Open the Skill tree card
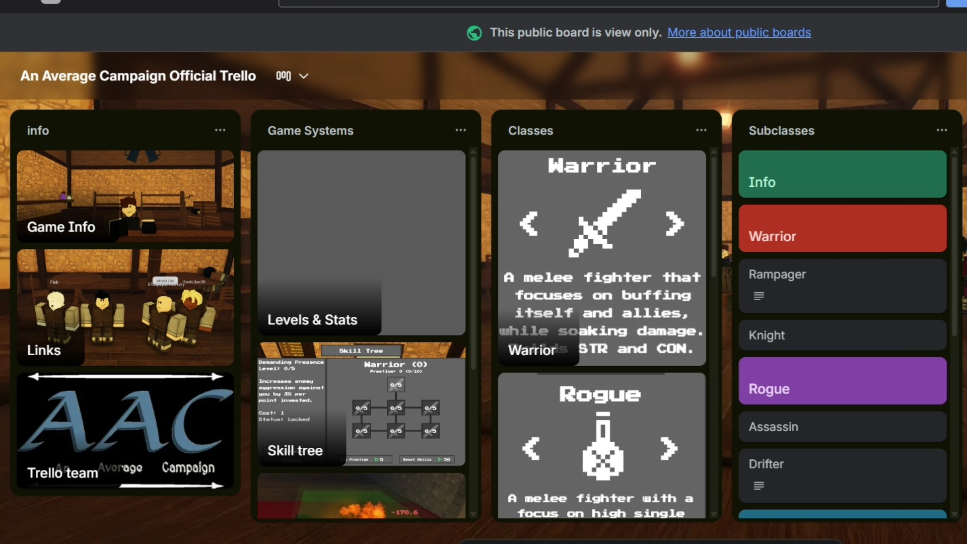Image resolution: width=967 pixels, height=544 pixels. (361, 403)
